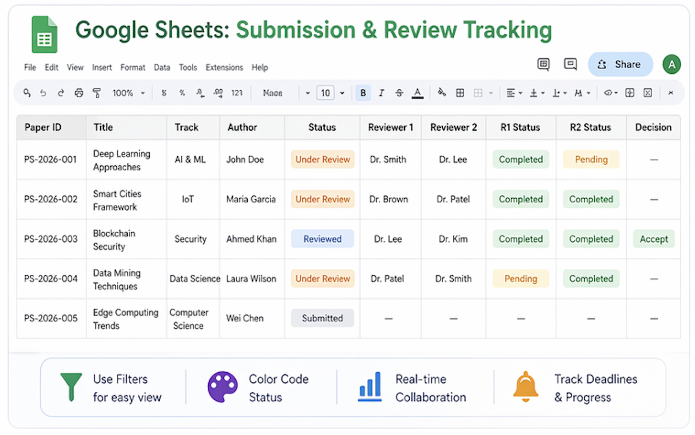Click the percent format icon
Screen dimensions: 695x435
point(182,93)
